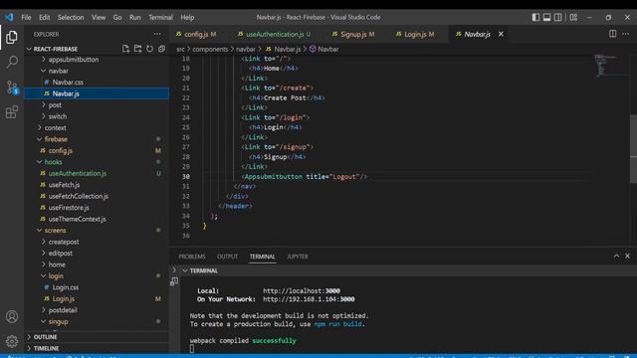Toggle primary side bar layout icon

535,17
